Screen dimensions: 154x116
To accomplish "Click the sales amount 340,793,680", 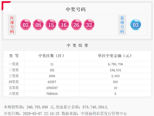I will point(37,107).
